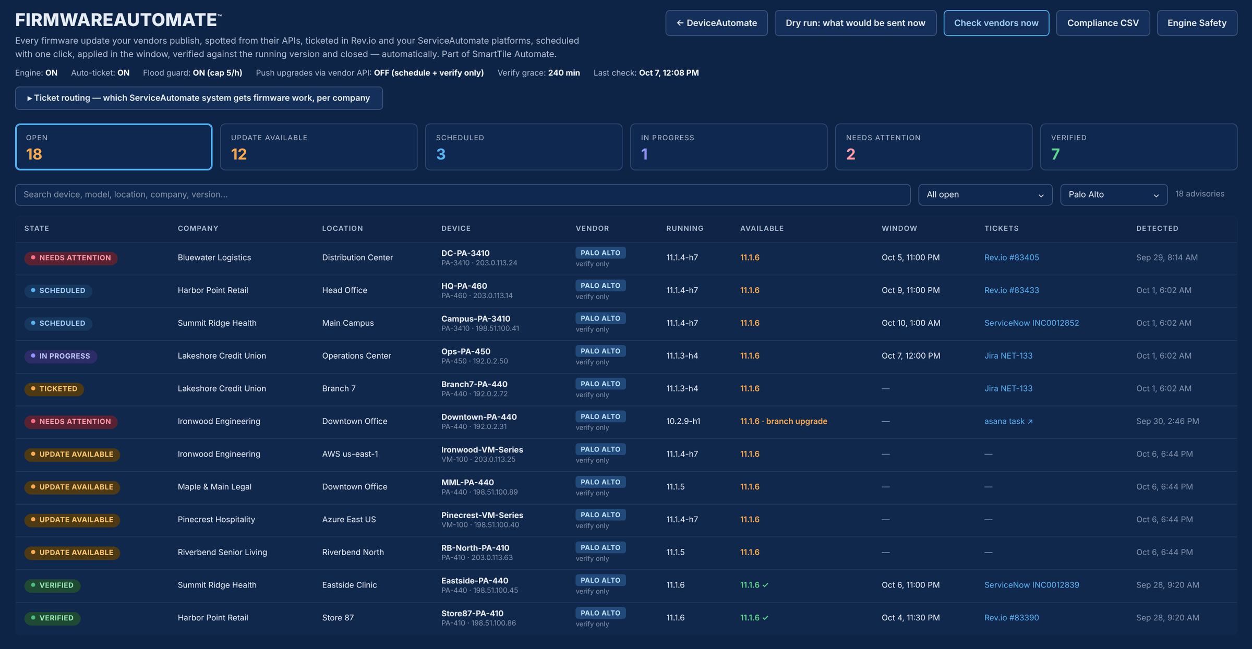Open Rev.io #83433 ticket link

pos(1012,290)
